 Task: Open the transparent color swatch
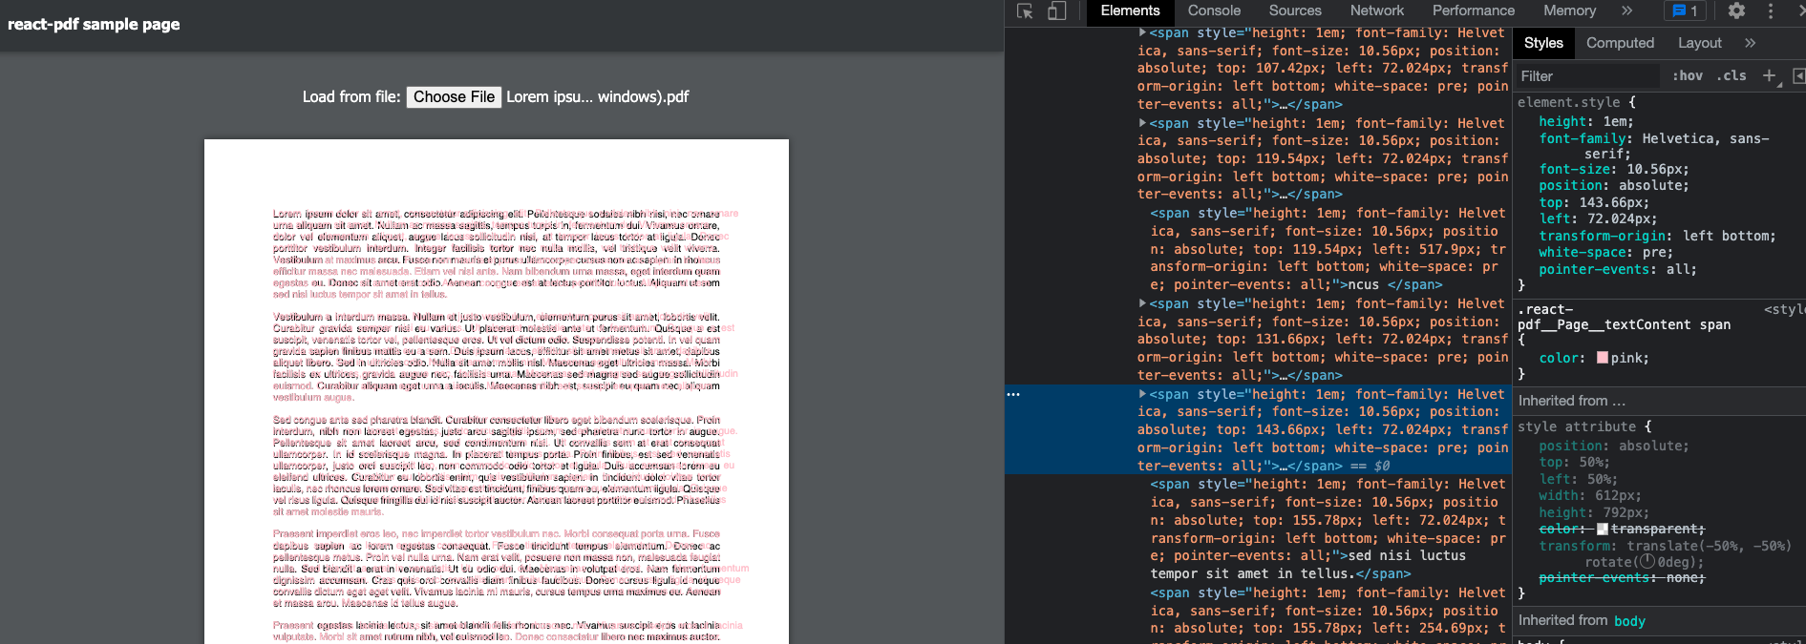pos(1603,530)
